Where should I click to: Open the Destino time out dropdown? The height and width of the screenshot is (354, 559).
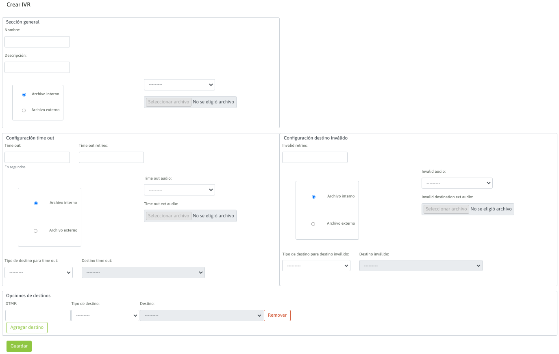(x=143, y=272)
